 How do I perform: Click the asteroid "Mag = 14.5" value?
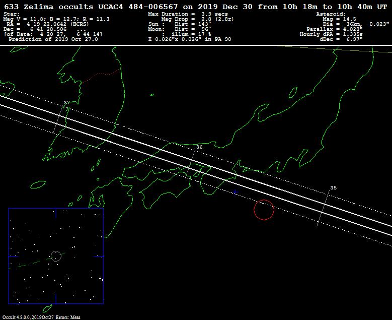(339, 19)
